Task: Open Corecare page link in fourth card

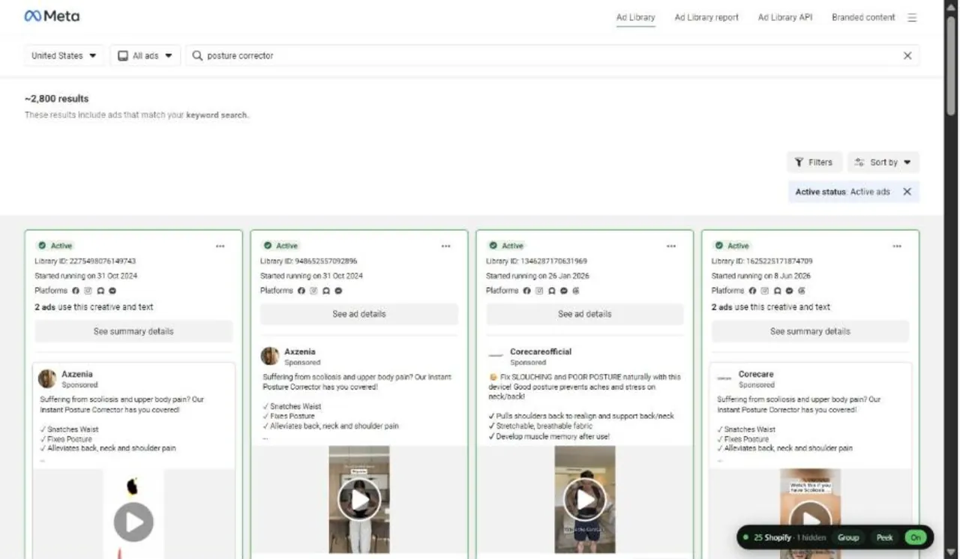Action: [x=756, y=374]
